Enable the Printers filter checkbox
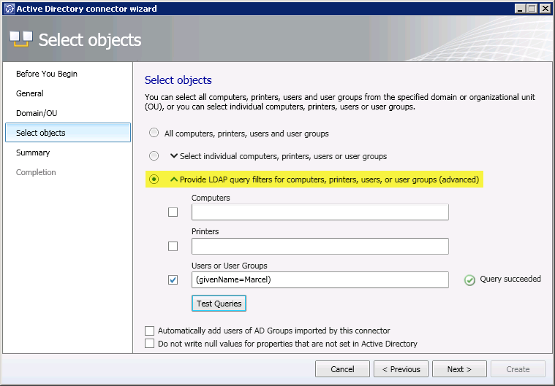The height and width of the screenshot is (386, 555). pyautogui.click(x=173, y=246)
